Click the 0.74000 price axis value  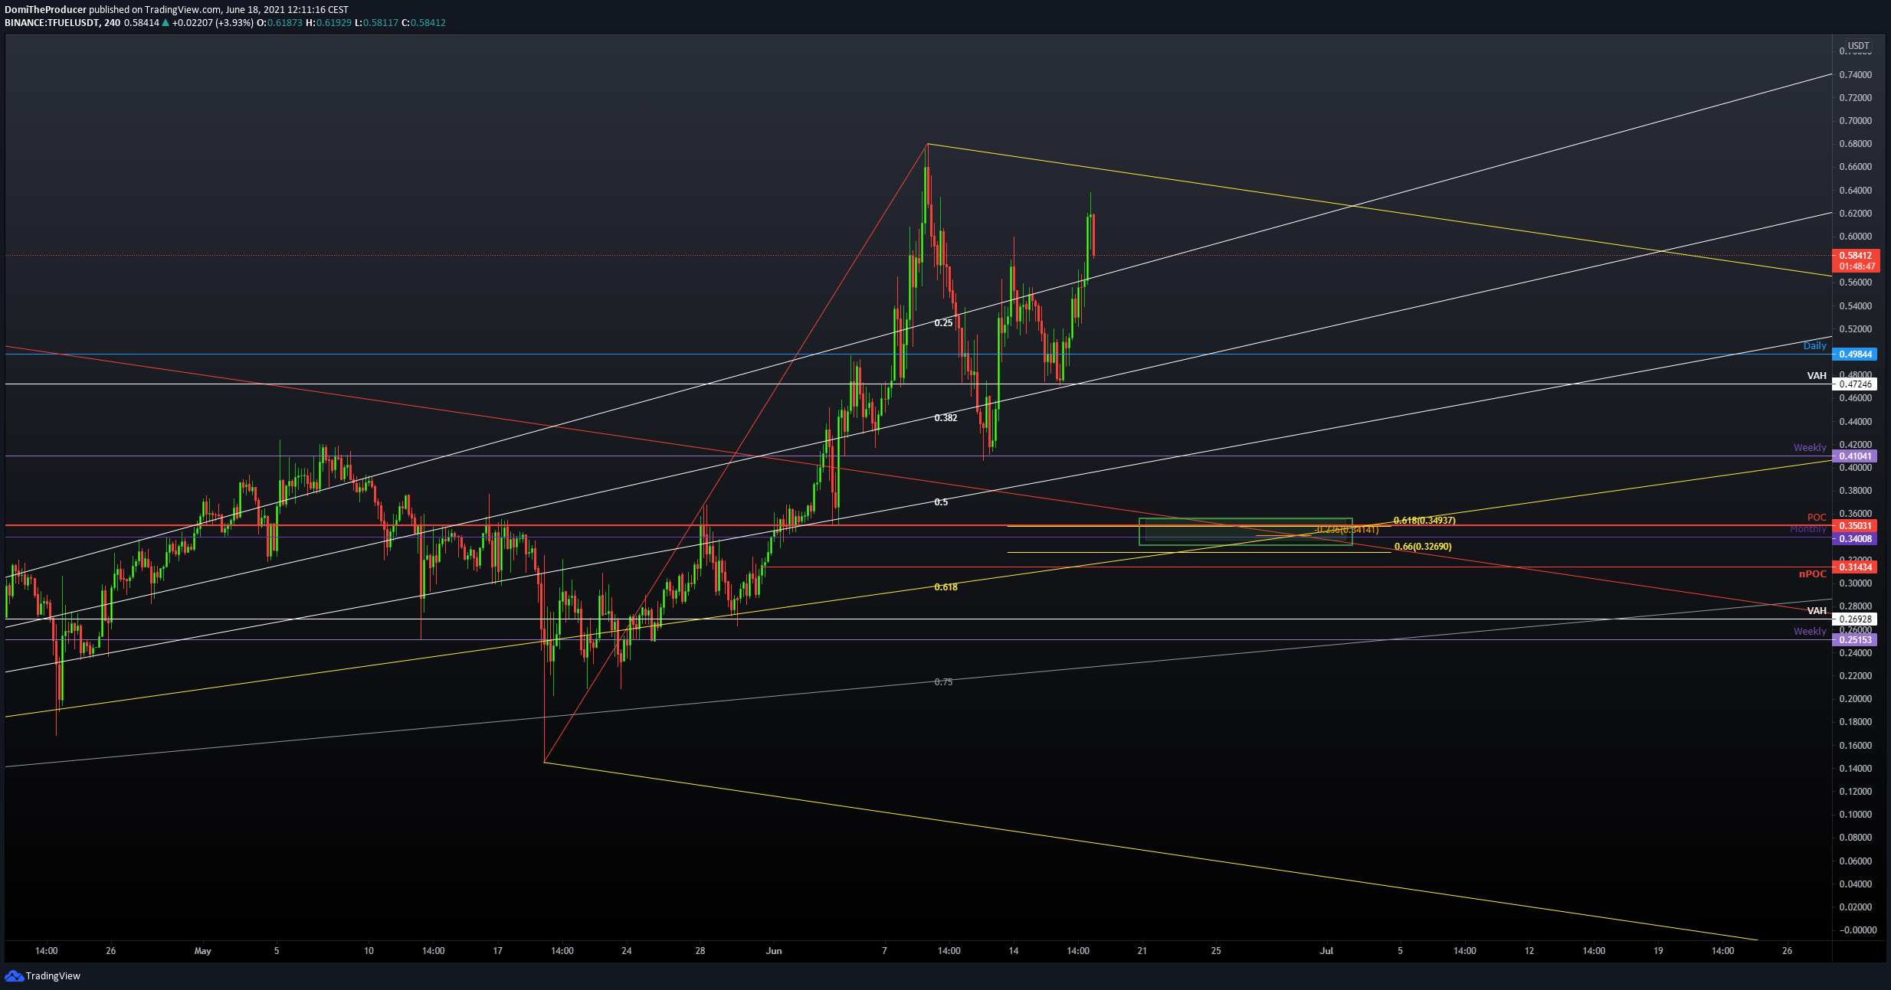coord(1856,75)
